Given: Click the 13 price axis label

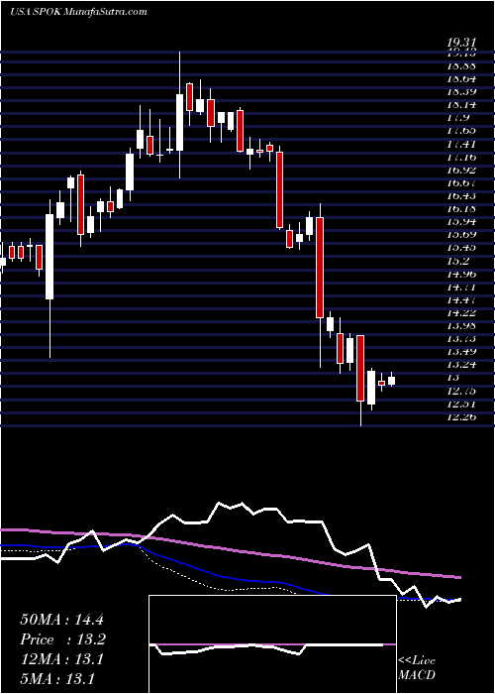Looking at the screenshot, I should [453, 378].
